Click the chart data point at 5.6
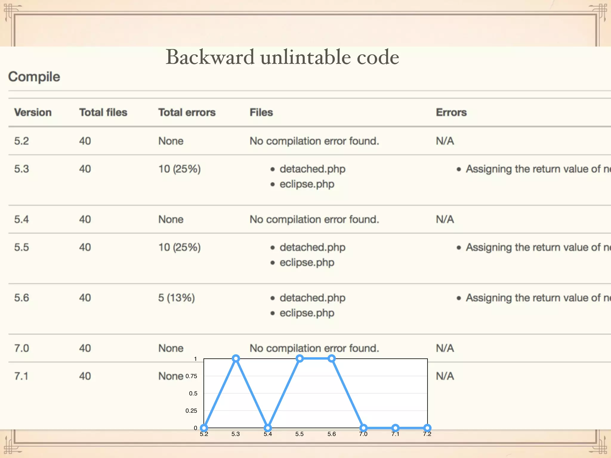Image resolution: width=611 pixels, height=458 pixels. pyautogui.click(x=331, y=358)
